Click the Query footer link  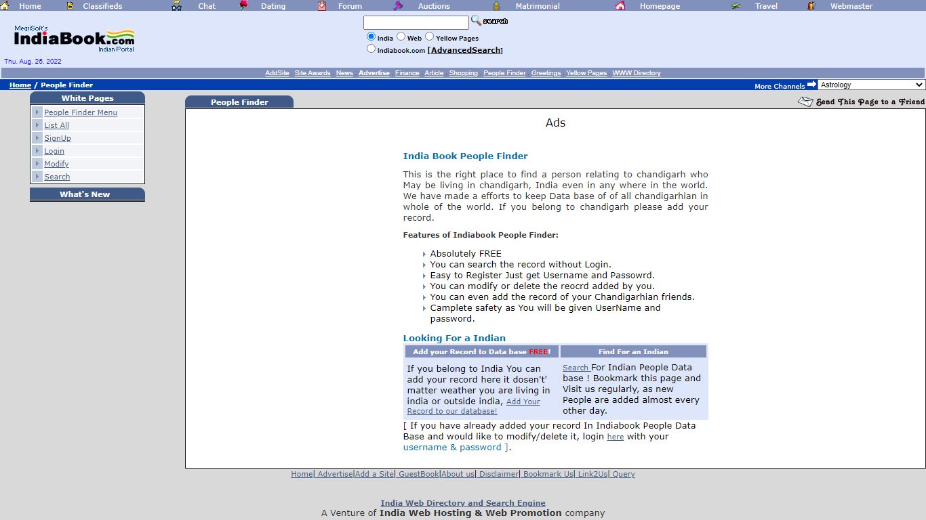click(624, 474)
